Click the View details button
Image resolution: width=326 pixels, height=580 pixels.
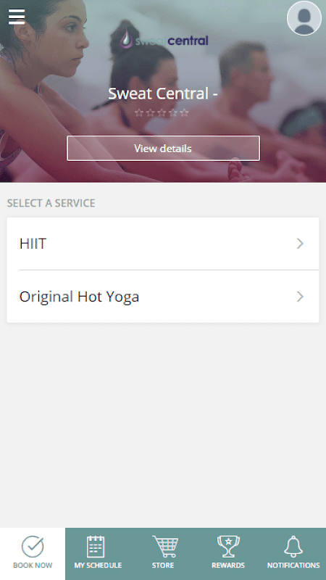[x=163, y=149]
